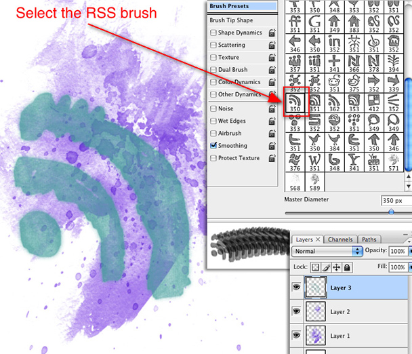Pick the Yahoo 'Y' brush sized 341
Screen dimensions: 412x354
pyautogui.click(x=354, y=162)
